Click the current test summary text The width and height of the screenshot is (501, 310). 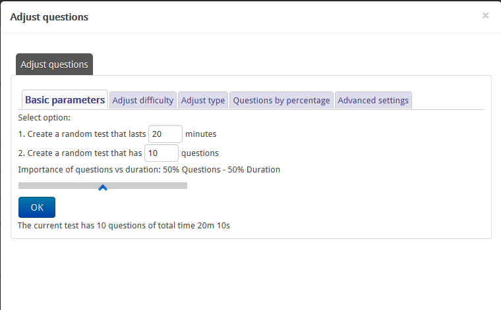coord(124,226)
